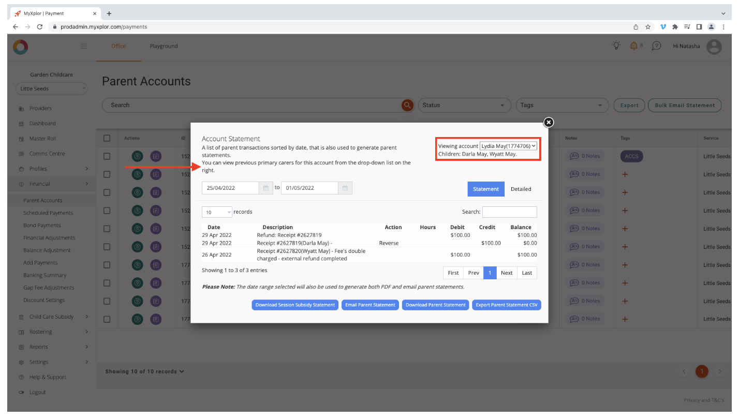
Task: Check the box beside the last visible row
Action: pyautogui.click(x=107, y=319)
